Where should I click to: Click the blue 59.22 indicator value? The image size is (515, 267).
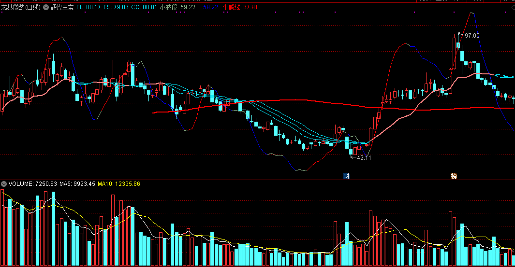pyautogui.click(x=210, y=7)
